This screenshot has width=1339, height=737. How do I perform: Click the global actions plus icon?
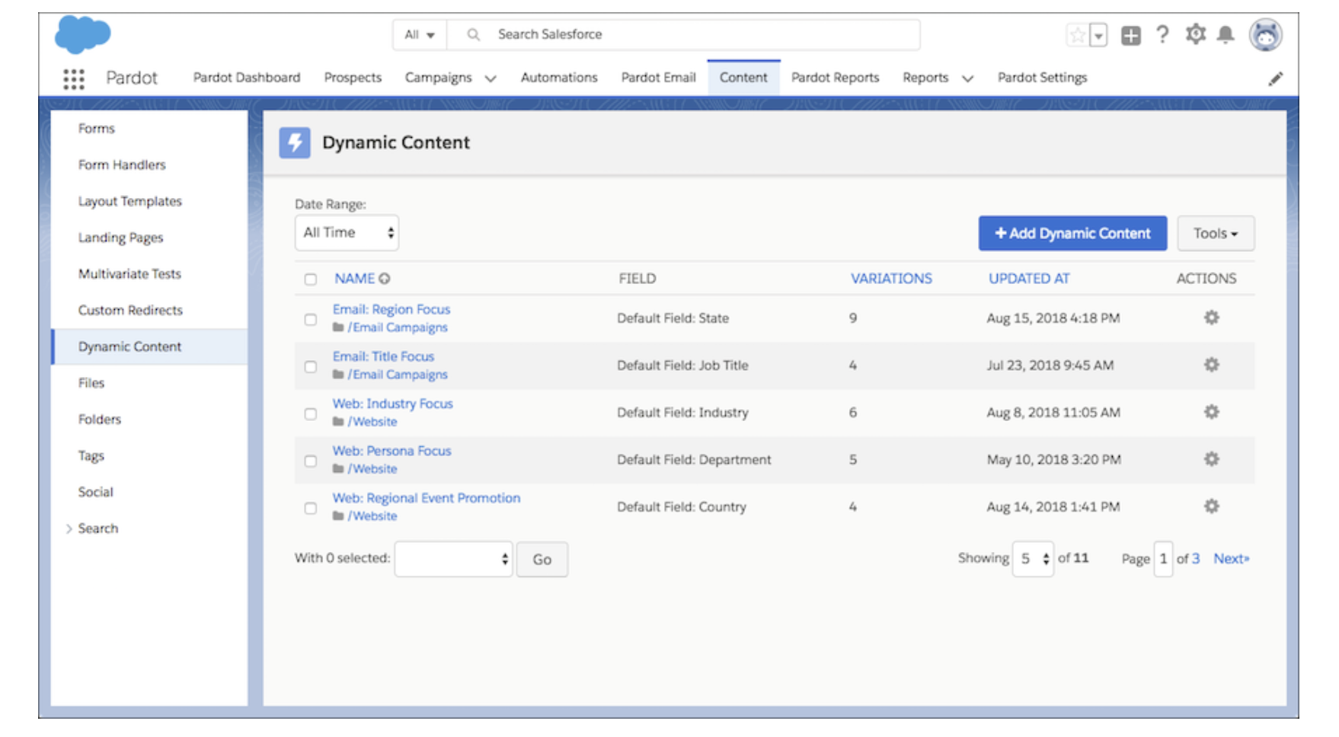coord(1130,35)
